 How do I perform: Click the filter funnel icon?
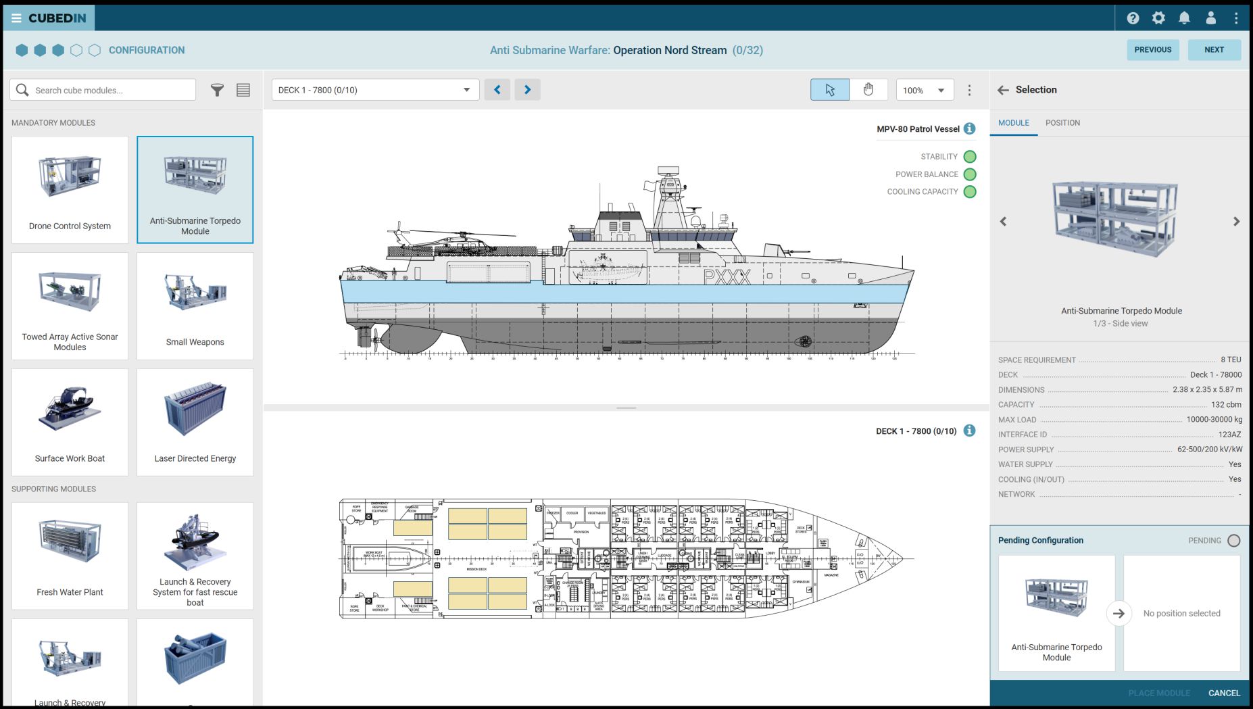click(217, 90)
